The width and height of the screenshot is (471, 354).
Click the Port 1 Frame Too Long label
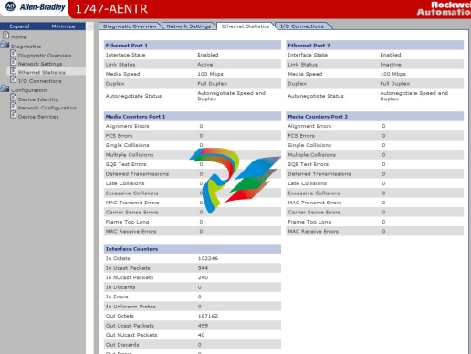pyautogui.click(x=127, y=222)
